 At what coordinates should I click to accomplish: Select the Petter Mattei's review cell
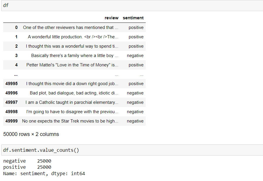coord(72,65)
